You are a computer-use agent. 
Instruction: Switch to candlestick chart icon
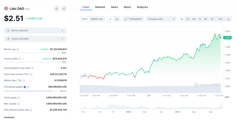pos(117,19)
